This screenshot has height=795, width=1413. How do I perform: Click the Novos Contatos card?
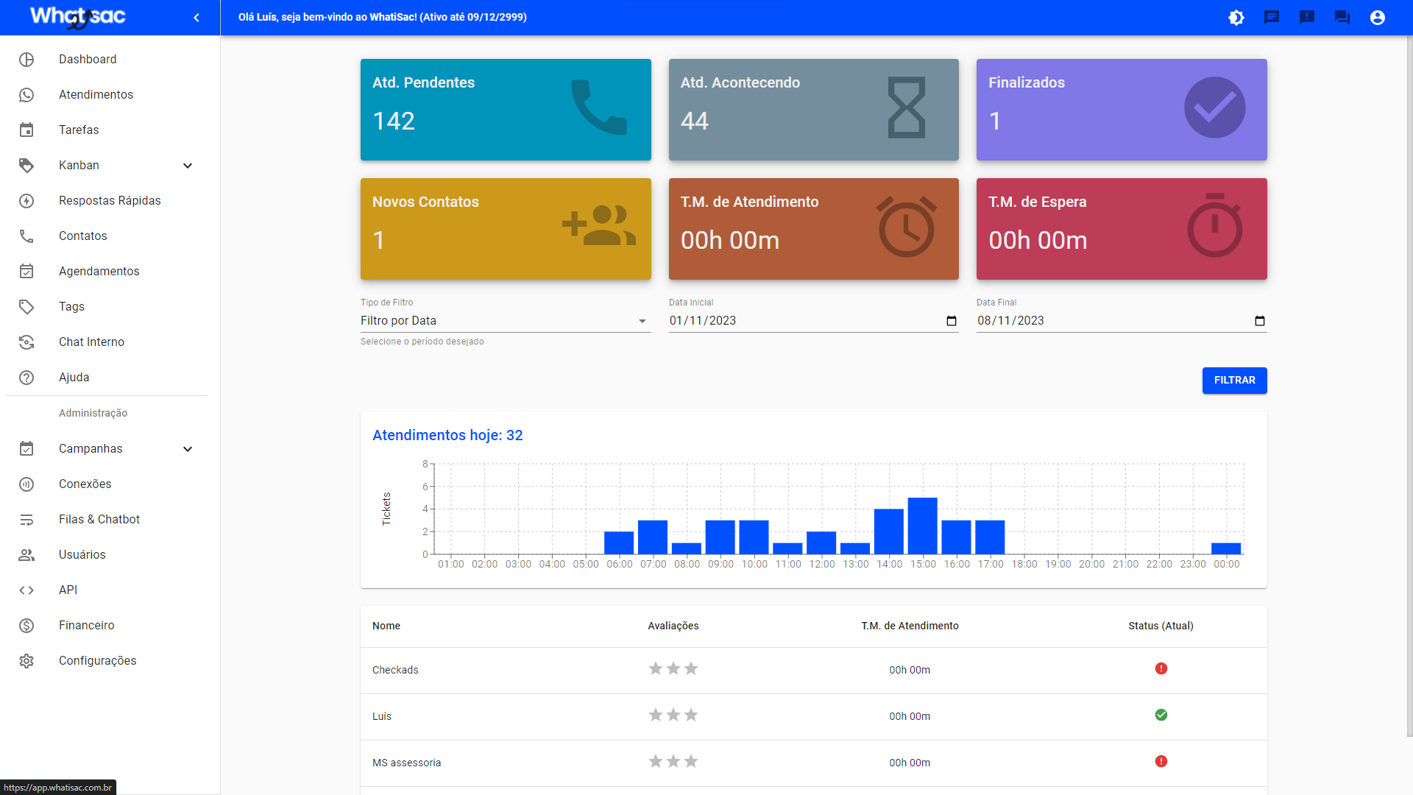[x=506, y=229]
